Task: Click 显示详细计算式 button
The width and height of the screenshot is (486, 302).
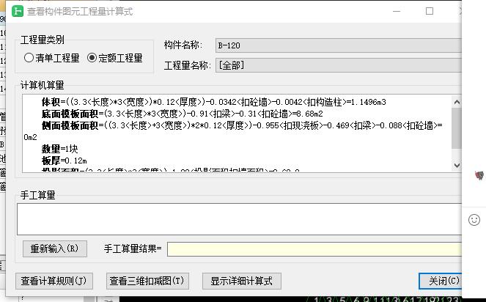Action: tap(241, 281)
